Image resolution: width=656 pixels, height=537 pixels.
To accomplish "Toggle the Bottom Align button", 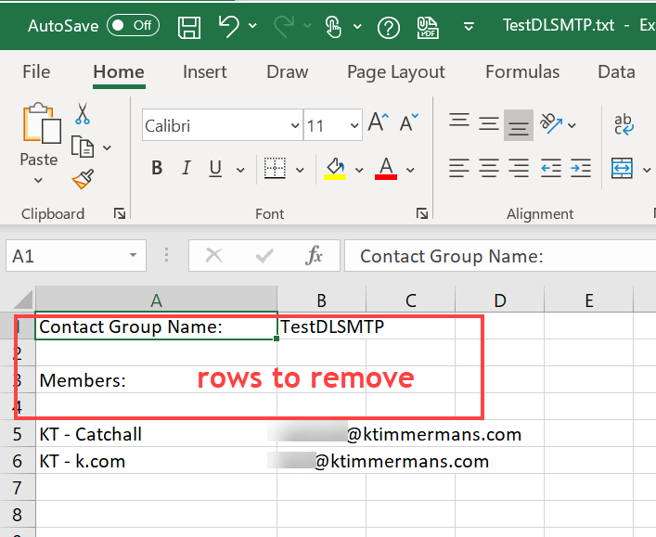I will click(x=519, y=125).
